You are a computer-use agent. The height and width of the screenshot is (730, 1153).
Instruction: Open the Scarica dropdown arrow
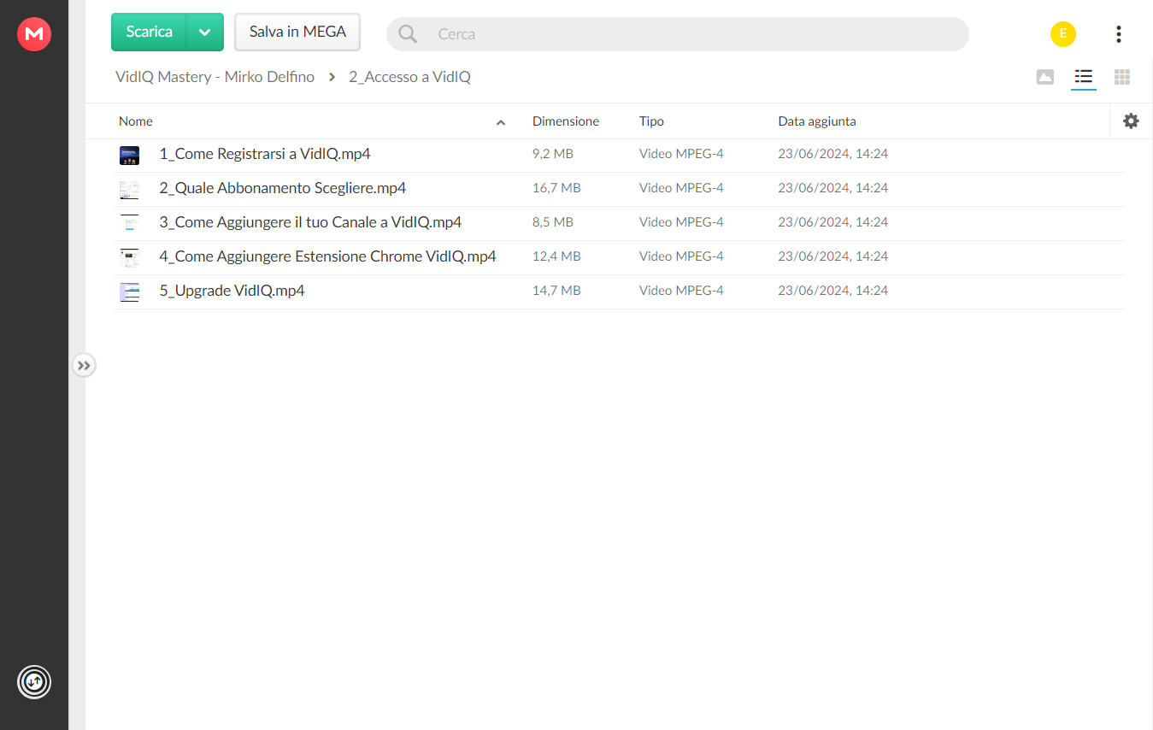point(205,32)
